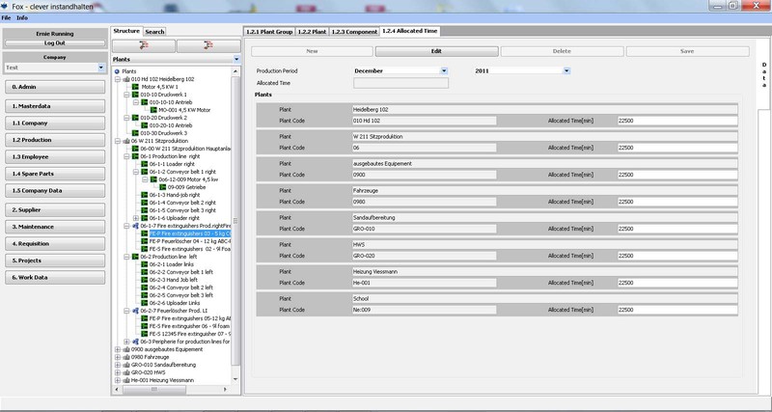The width and height of the screenshot is (772, 412).
Task: Open the 2011 year dropdown
Action: pyautogui.click(x=565, y=70)
